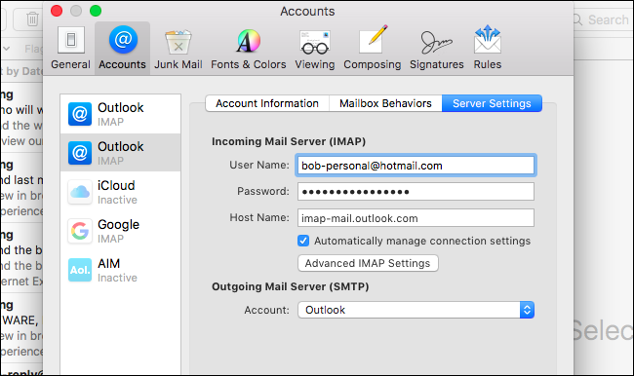Select the Accounts preferences icon
This screenshot has width=634, height=376.
pos(123,48)
